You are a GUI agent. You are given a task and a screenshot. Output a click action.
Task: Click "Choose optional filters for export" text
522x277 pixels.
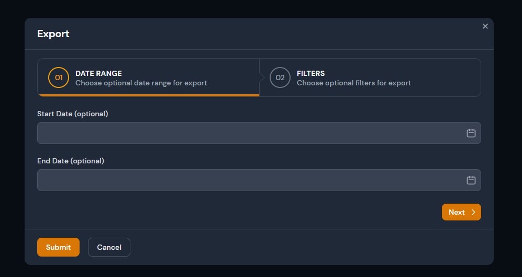tap(354, 83)
